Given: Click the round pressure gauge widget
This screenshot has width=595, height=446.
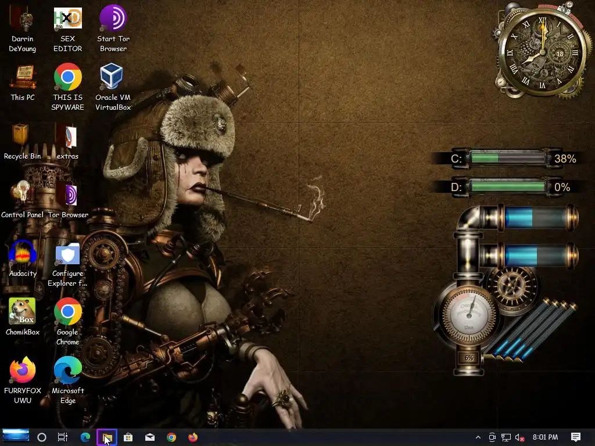Looking at the screenshot, I should point(469,315).
